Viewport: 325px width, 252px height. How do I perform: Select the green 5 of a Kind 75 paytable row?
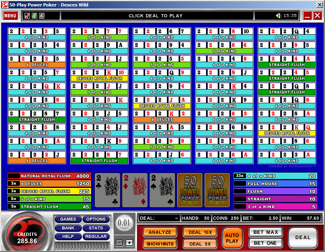click(x=49, y=199)
